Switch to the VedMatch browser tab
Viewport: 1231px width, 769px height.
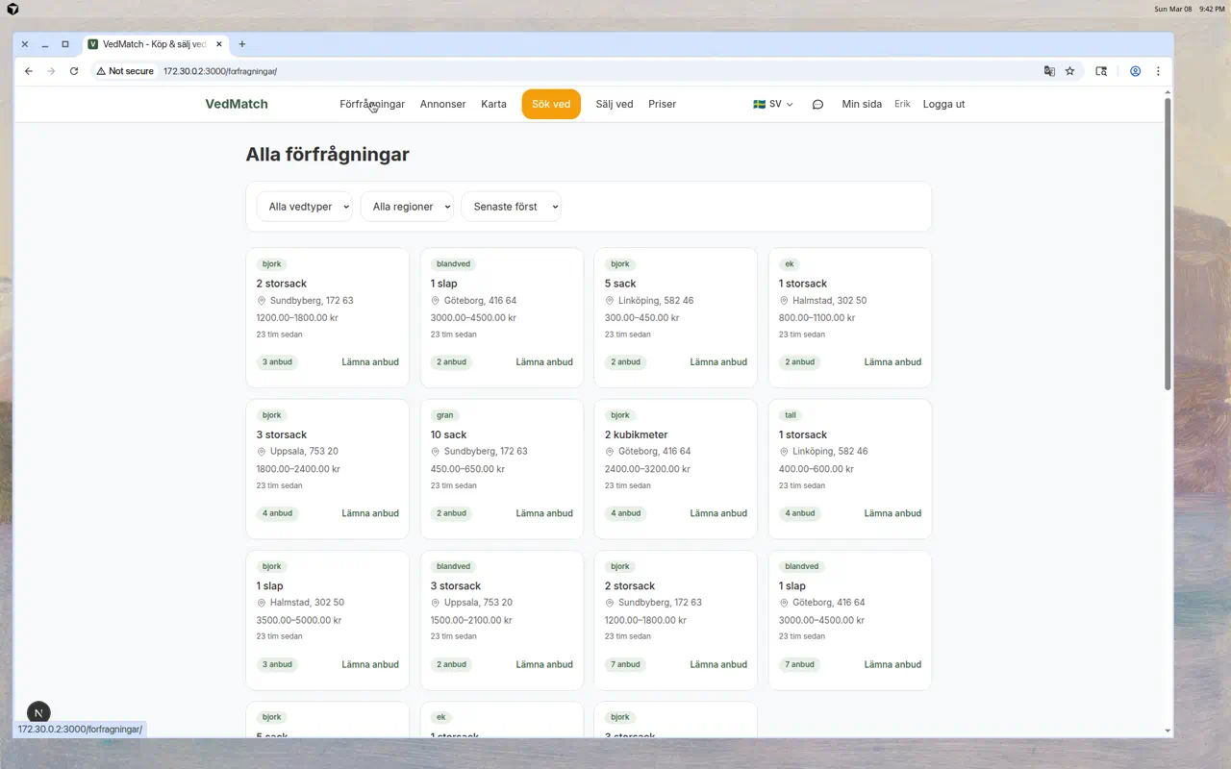point(154,43)
